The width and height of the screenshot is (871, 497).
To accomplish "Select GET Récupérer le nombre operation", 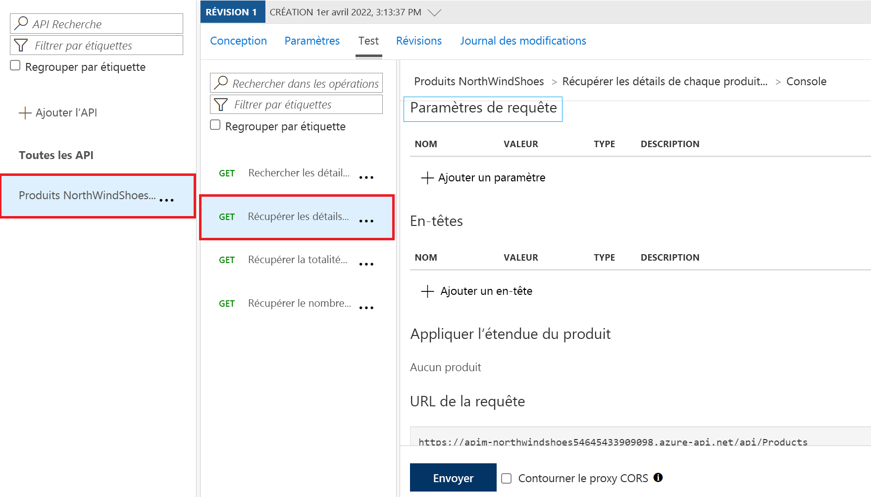I will coord(297,303).
